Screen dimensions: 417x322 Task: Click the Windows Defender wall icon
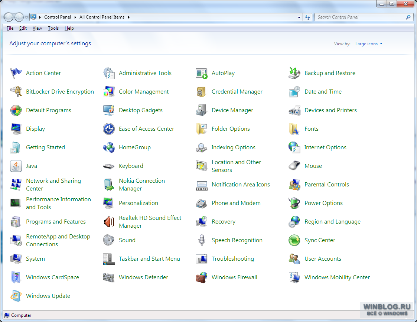(x=109, y=277)
